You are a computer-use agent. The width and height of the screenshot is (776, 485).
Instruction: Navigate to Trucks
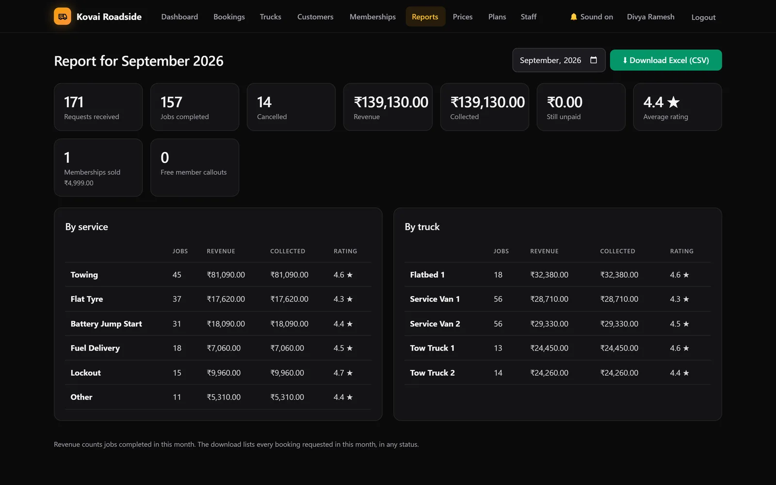coord(270,16)
